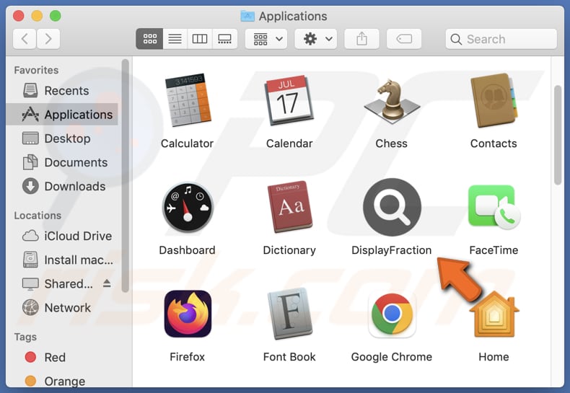Viewport: 570px width, 393px height.
Task: Filter by the Orange tag
Action: pyautogui.click(x=62, y=381)
